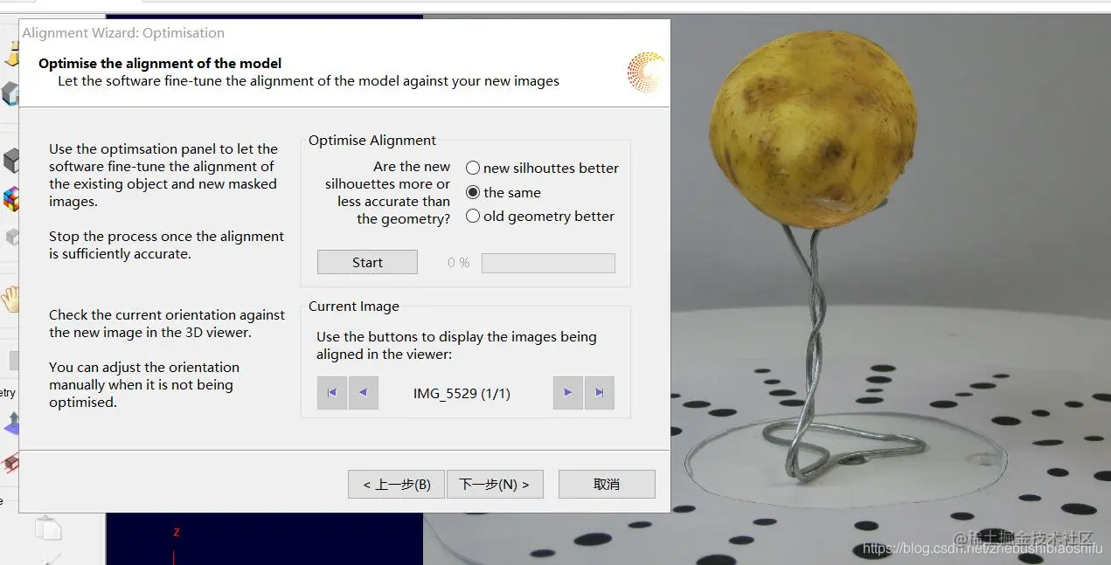Viewport: 1111px width, 565px height.
Task: Show previous aligned image
Action: [364, 393]
